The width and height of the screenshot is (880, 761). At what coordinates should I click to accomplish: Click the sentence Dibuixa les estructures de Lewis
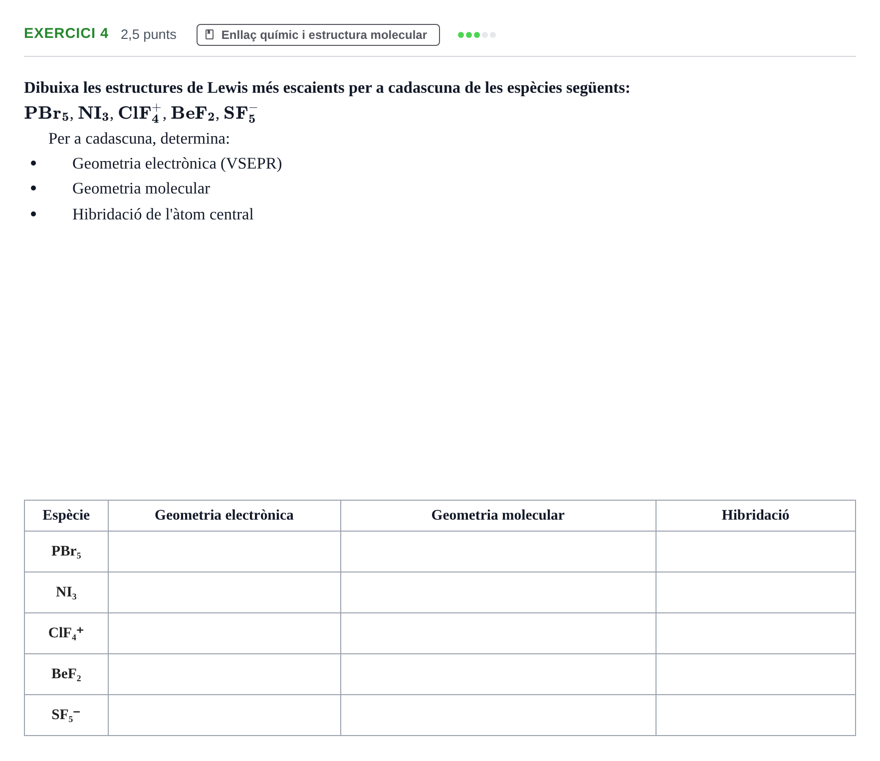(x=327, y=88)
